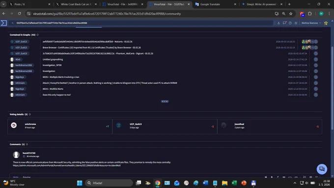The image size is (334, 188).
Task: Switch to the DeepL Write tab
Action: tap(262, 4)
